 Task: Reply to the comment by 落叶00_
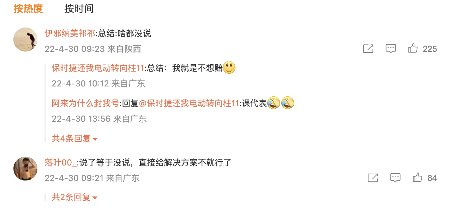[395, 177]
